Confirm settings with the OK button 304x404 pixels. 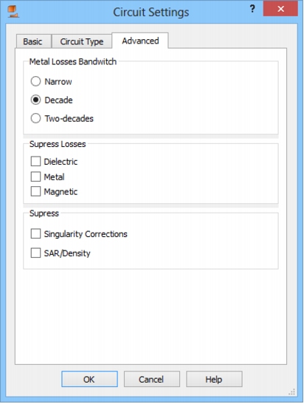pyautogui.click(x=89, y=379)
